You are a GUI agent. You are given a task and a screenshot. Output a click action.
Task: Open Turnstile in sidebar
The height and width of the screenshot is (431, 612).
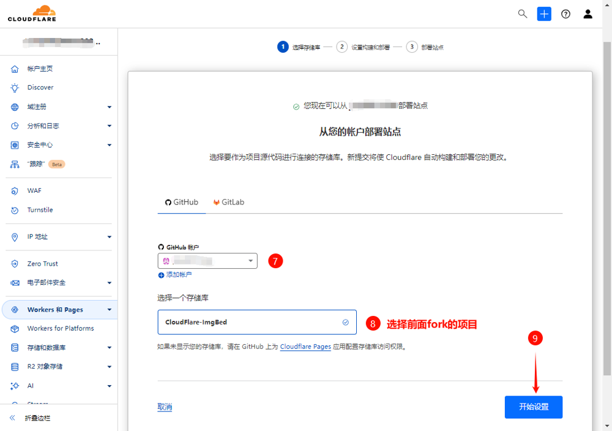click(x=40, y=210)
